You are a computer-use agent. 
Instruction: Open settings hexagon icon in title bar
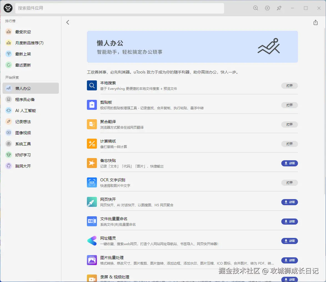(267, 8)
